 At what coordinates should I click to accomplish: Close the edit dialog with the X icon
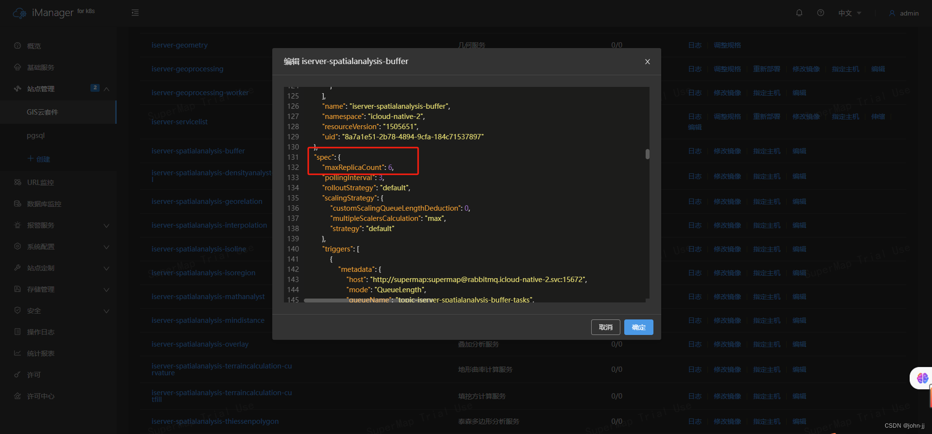coord(648,62)
